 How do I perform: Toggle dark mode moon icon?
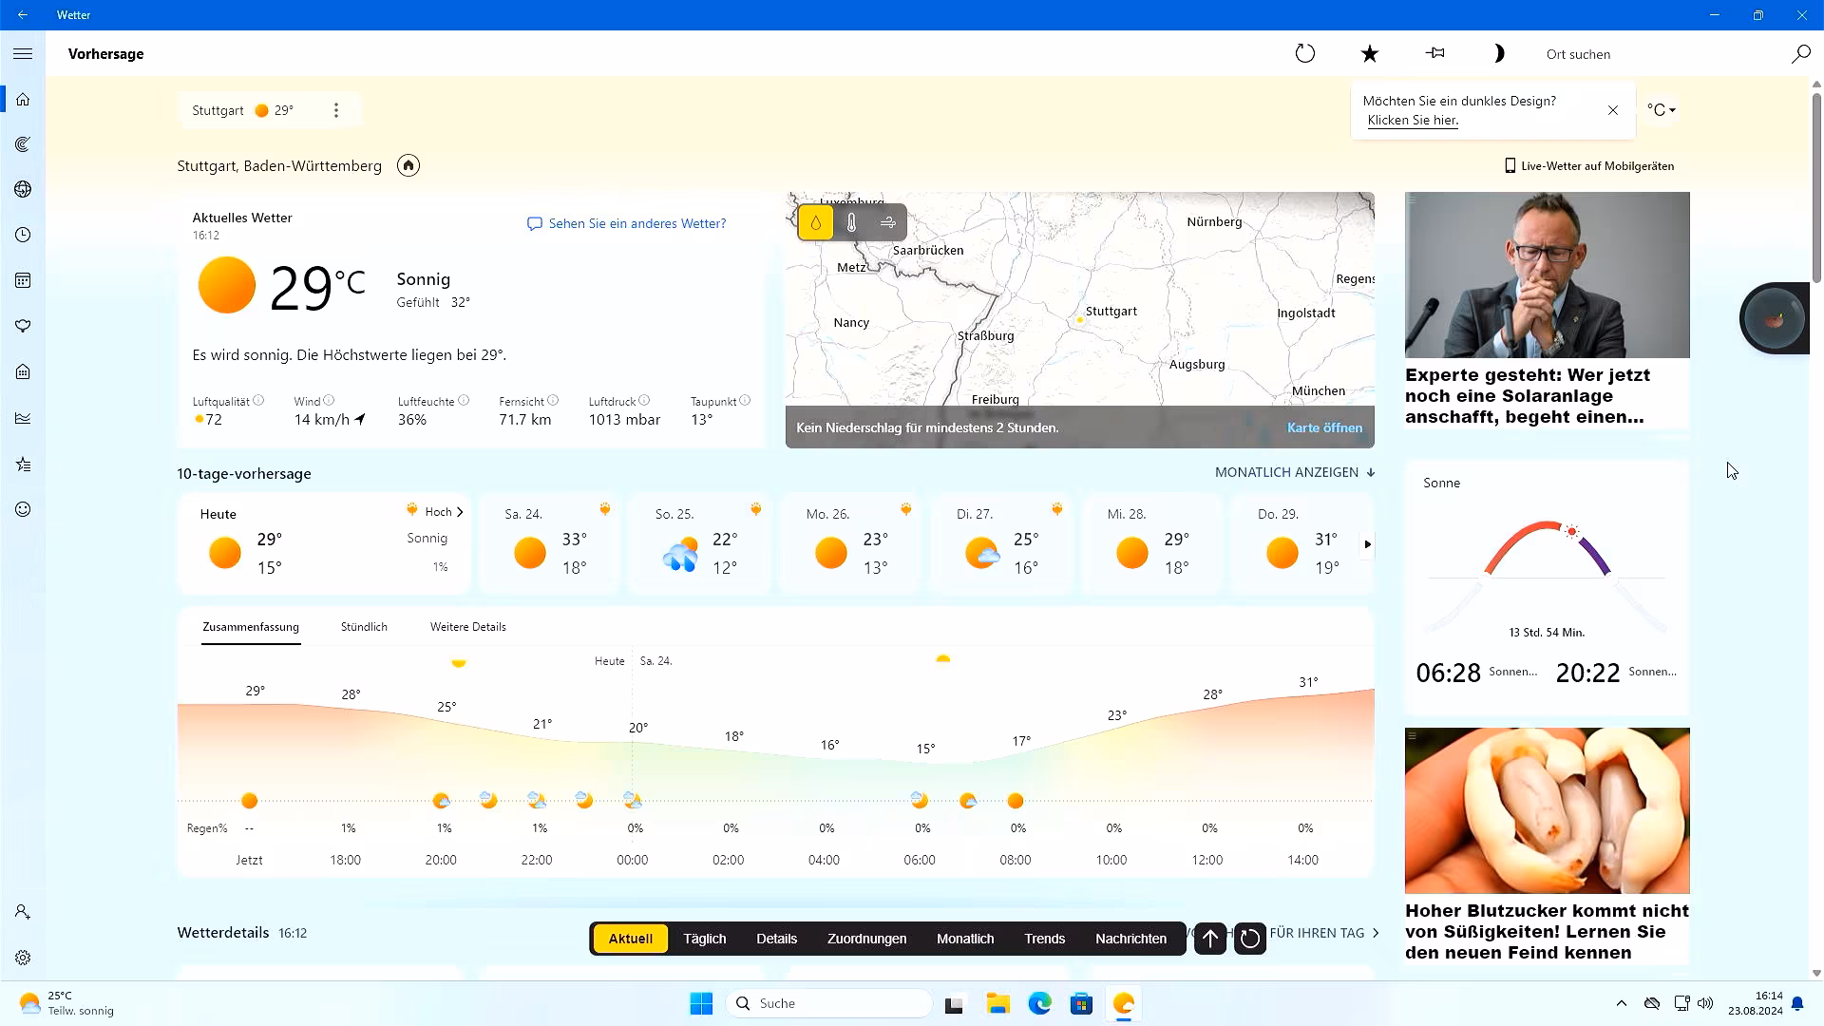[1498, 54]
